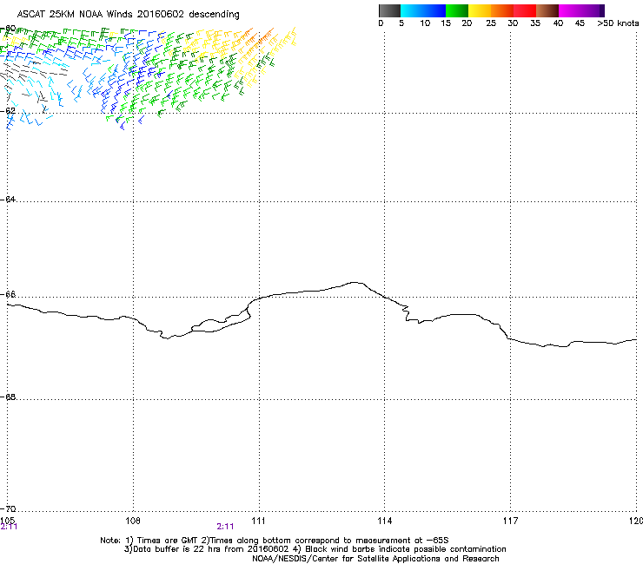Pick the yellow 20-25 knots legend color
This screenshot has height=564, width=643.
pos(480,10)
